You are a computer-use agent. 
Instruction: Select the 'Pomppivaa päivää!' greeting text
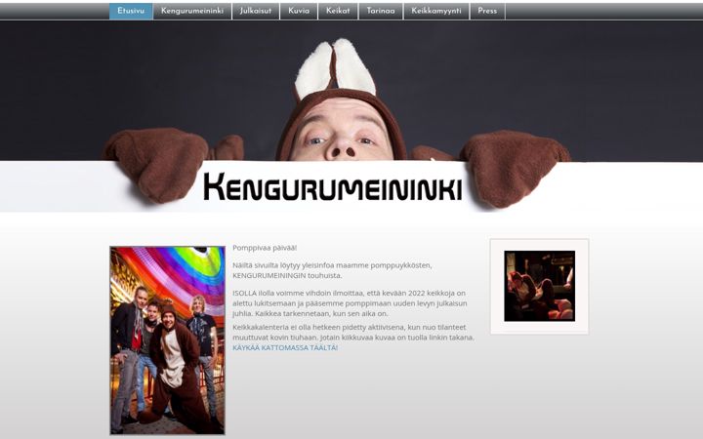(265, 248)
